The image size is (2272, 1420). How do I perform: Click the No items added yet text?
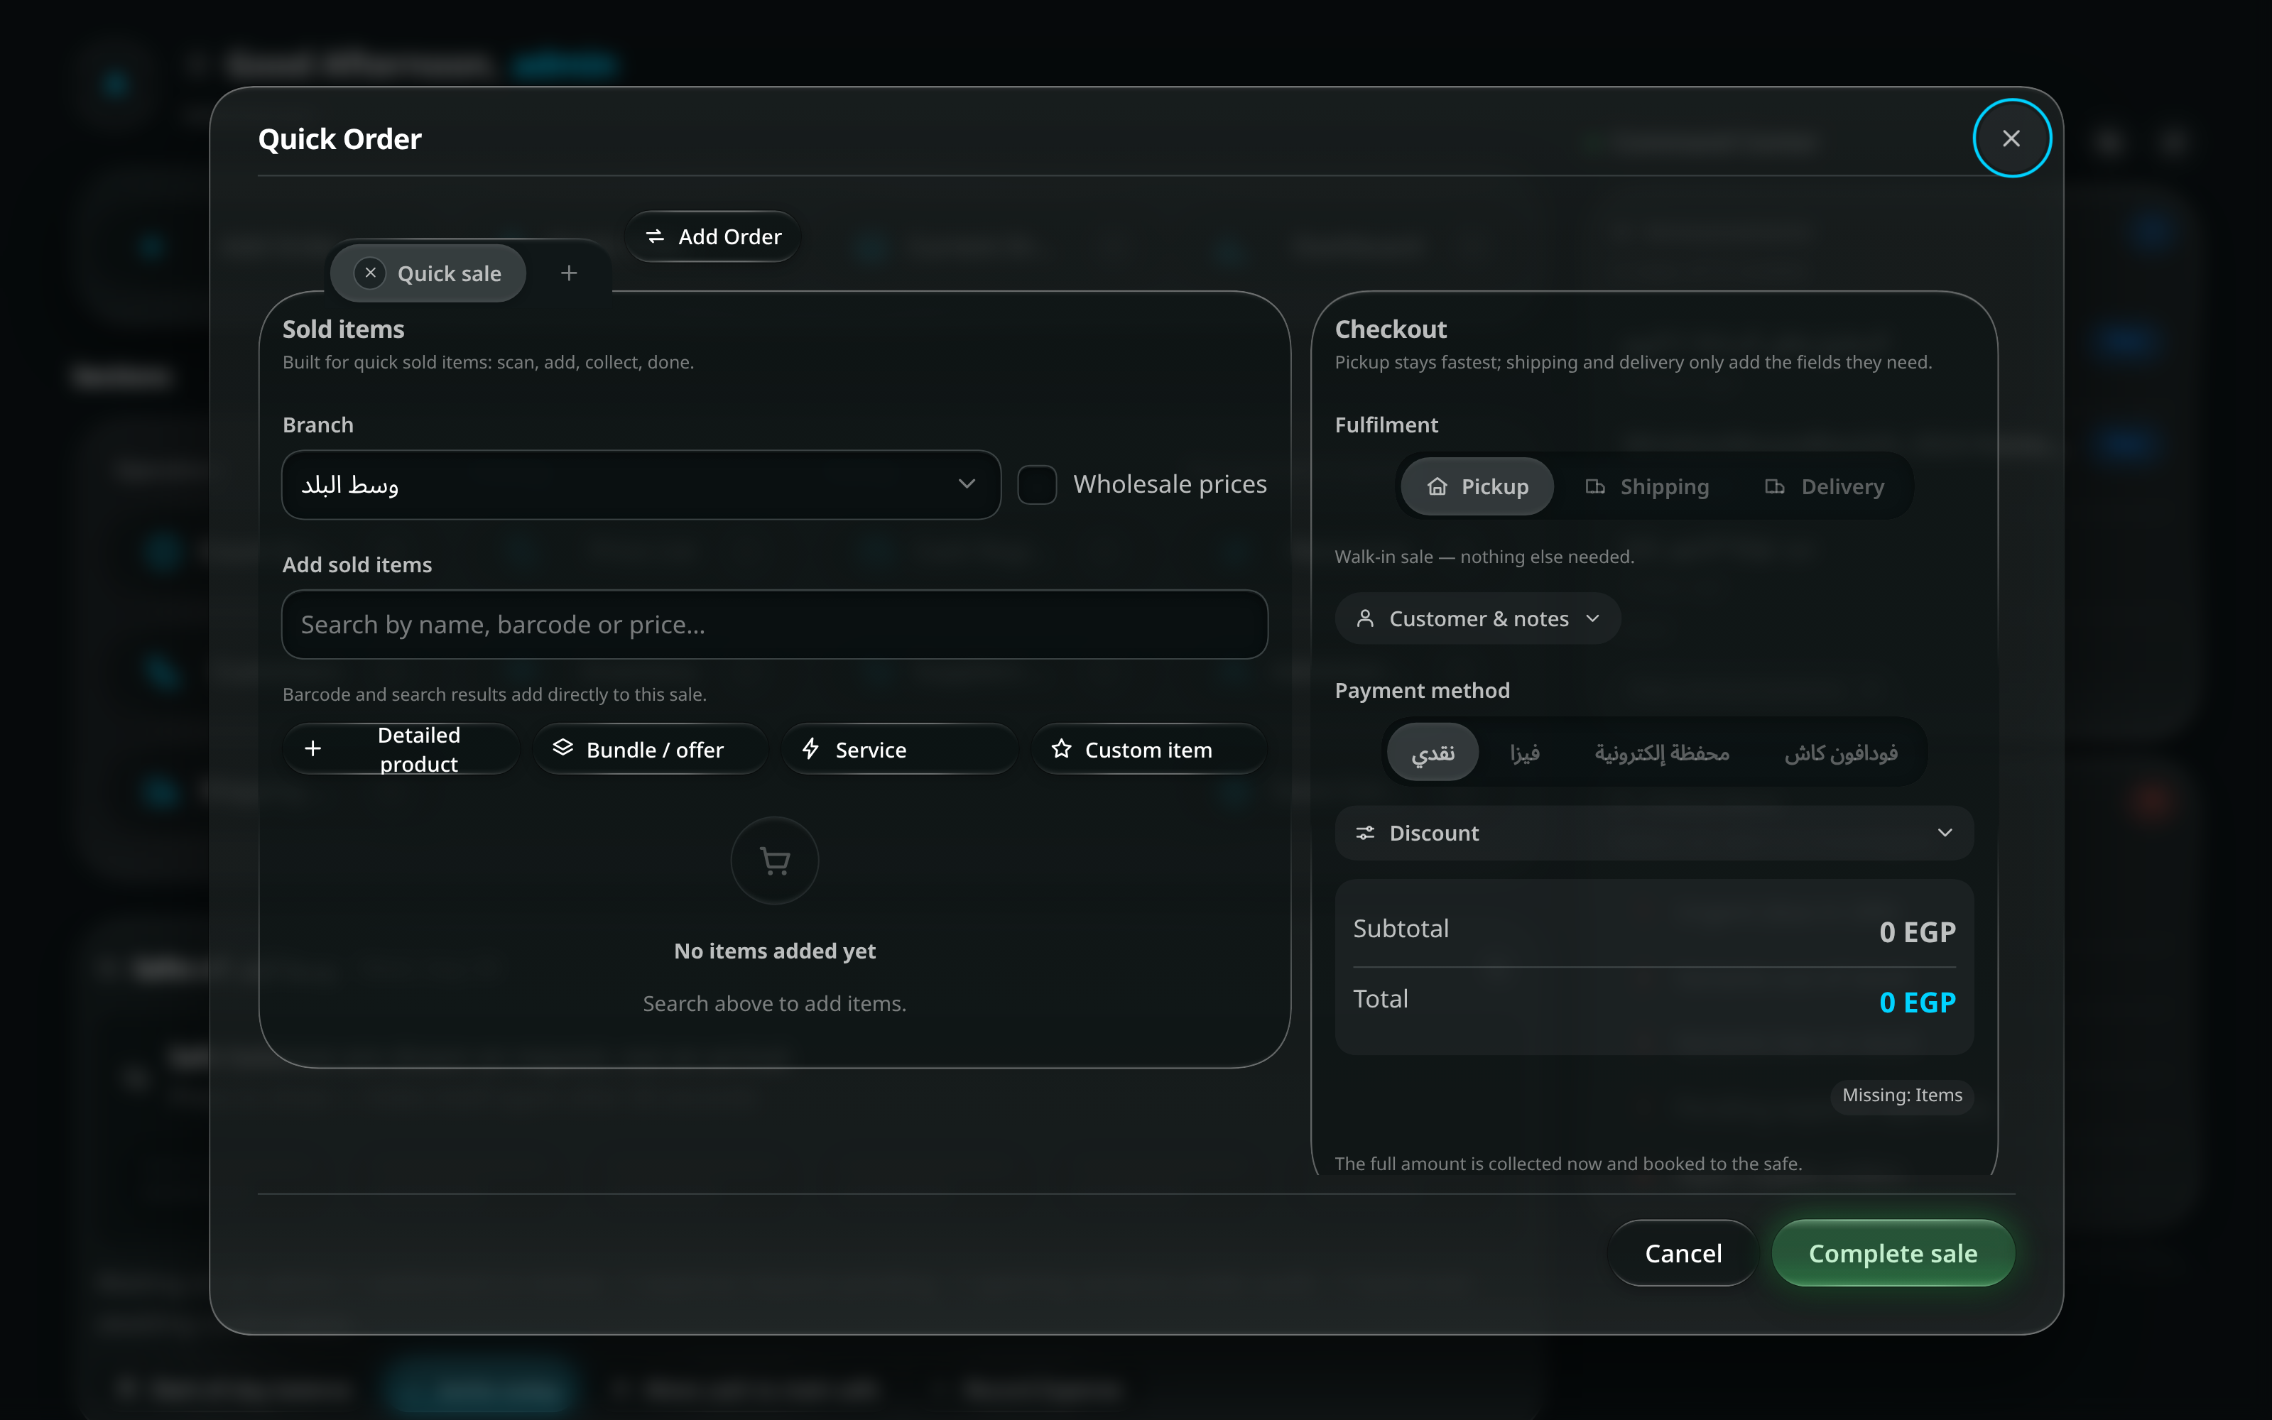coord(775,951)
